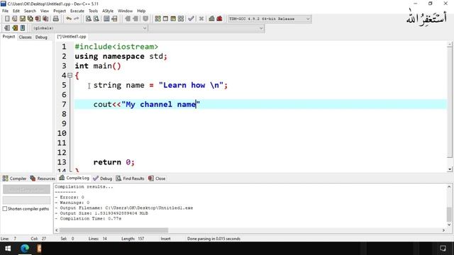Image resolution: width=454 pixels, height=255 pixels.
Task: Open the Edit menu
Action: [16, 11]
